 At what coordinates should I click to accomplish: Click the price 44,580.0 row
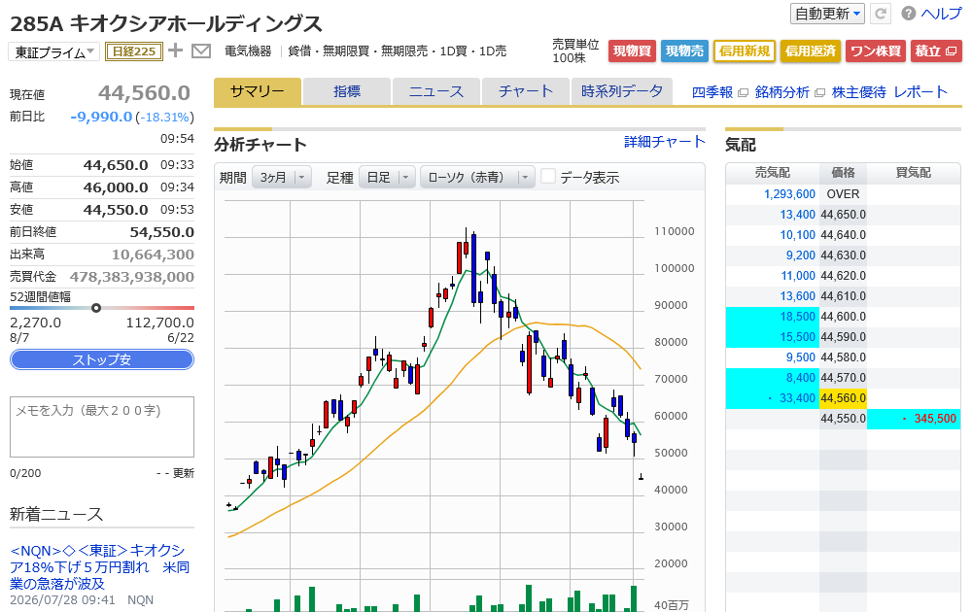pos(843,357)
